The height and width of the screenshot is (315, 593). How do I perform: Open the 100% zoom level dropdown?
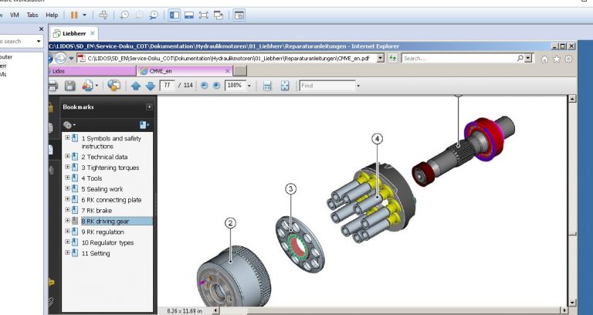pyautogui.click(x=249, y=86)
